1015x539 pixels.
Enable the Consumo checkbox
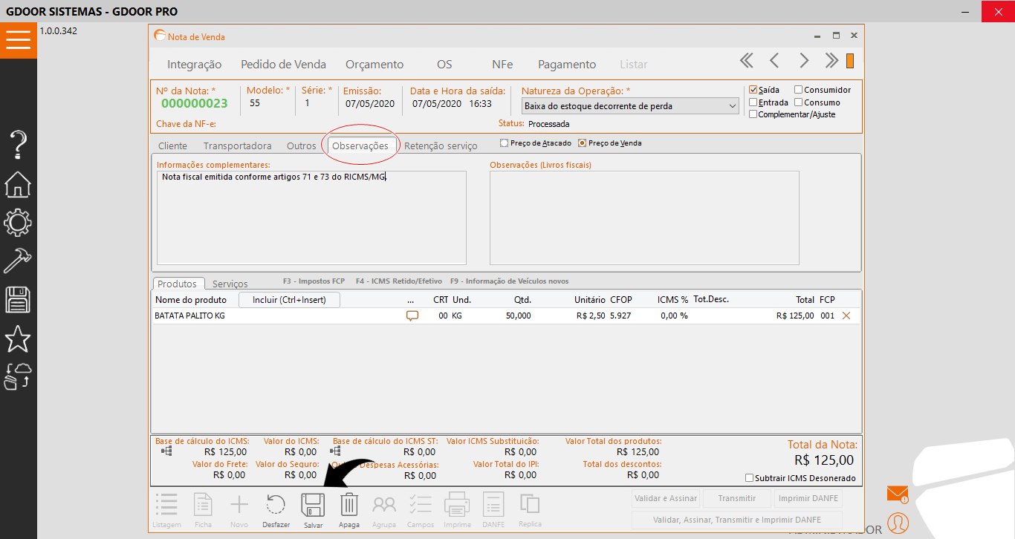click(x=799, y=102)
